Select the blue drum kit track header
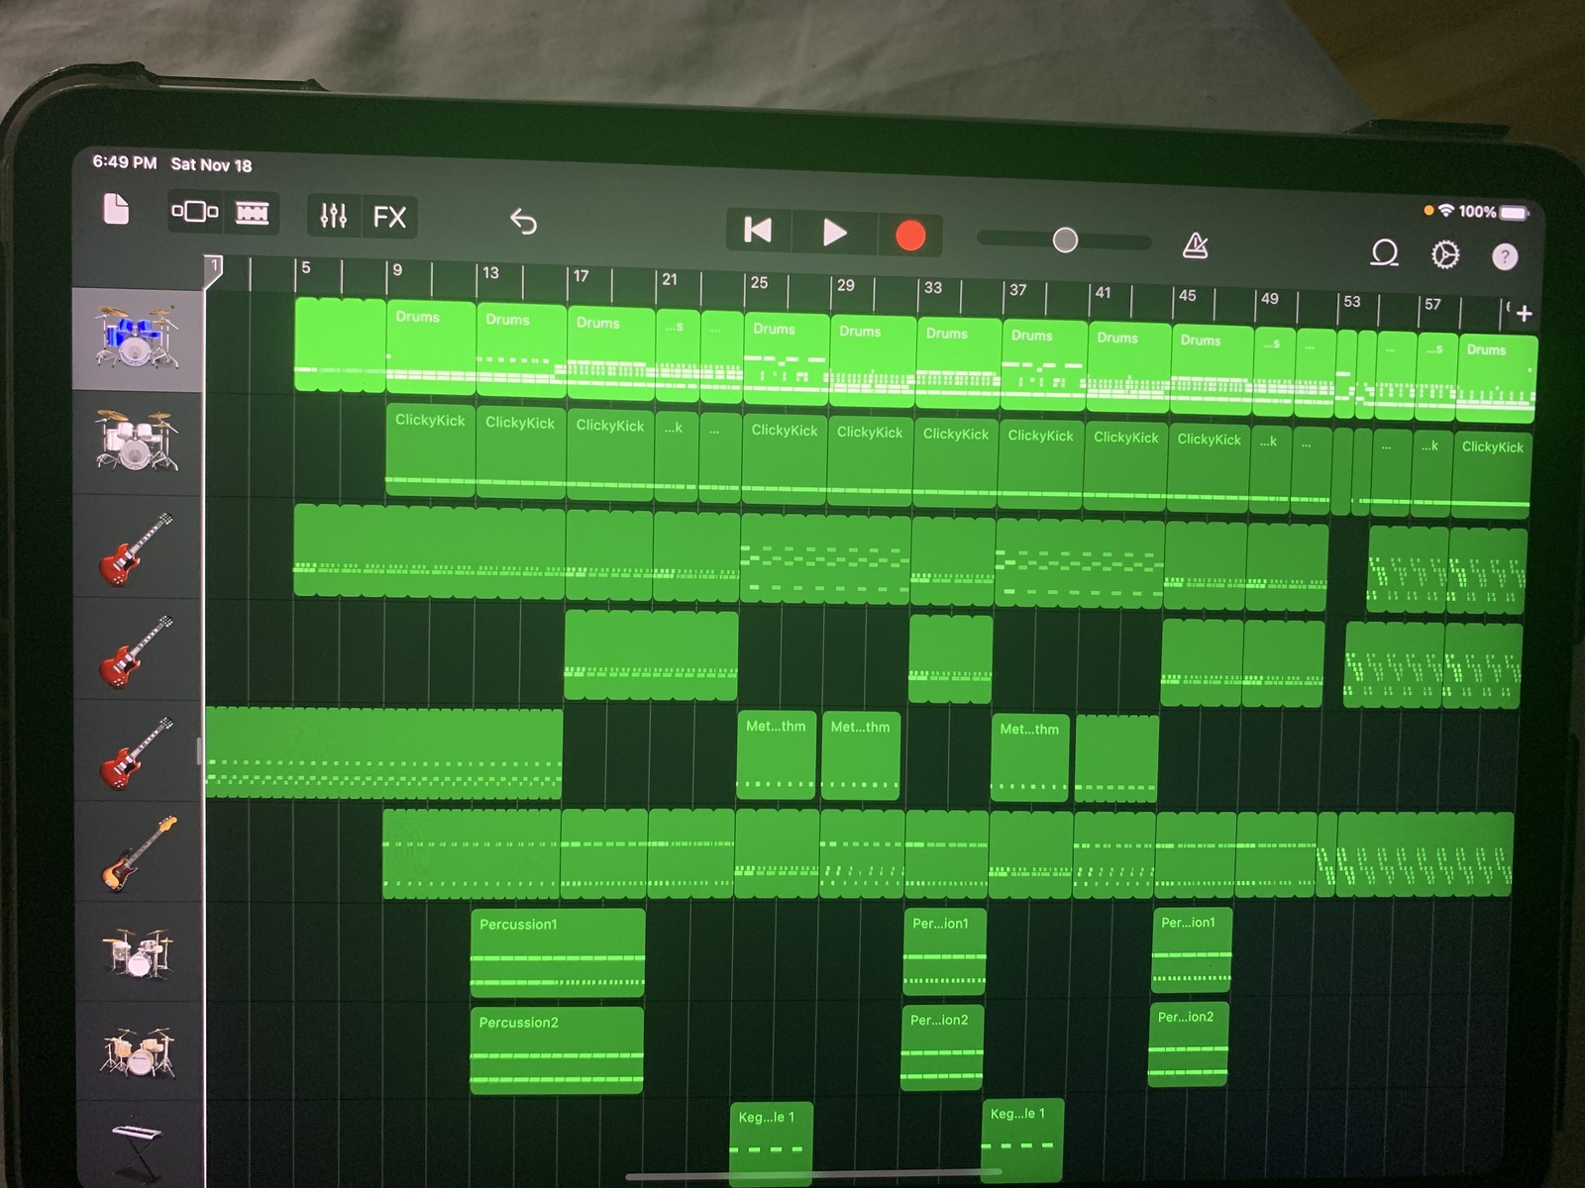Screen dimensions: 1585x1188 click(138, 339)
